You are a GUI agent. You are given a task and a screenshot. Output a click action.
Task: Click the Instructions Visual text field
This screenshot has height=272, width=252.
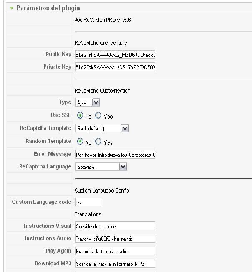coord(115,226)
